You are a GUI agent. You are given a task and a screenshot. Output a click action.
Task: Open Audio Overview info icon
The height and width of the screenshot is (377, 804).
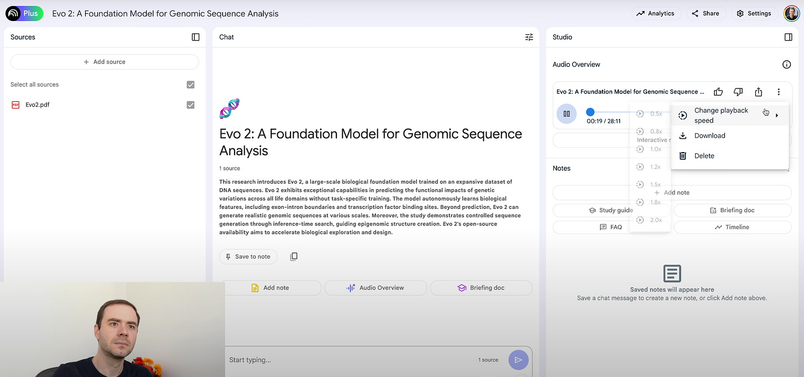787,65
